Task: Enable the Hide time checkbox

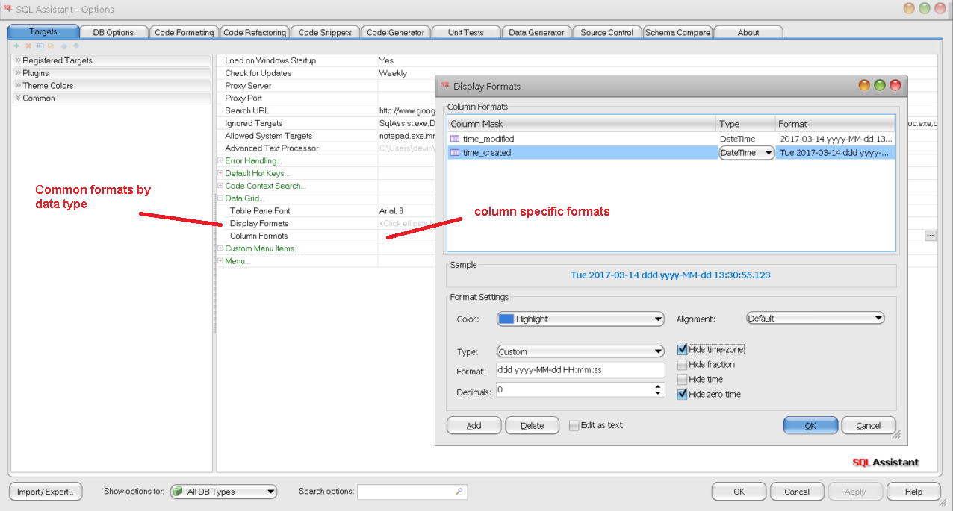Action: click(x=682, y=379)
